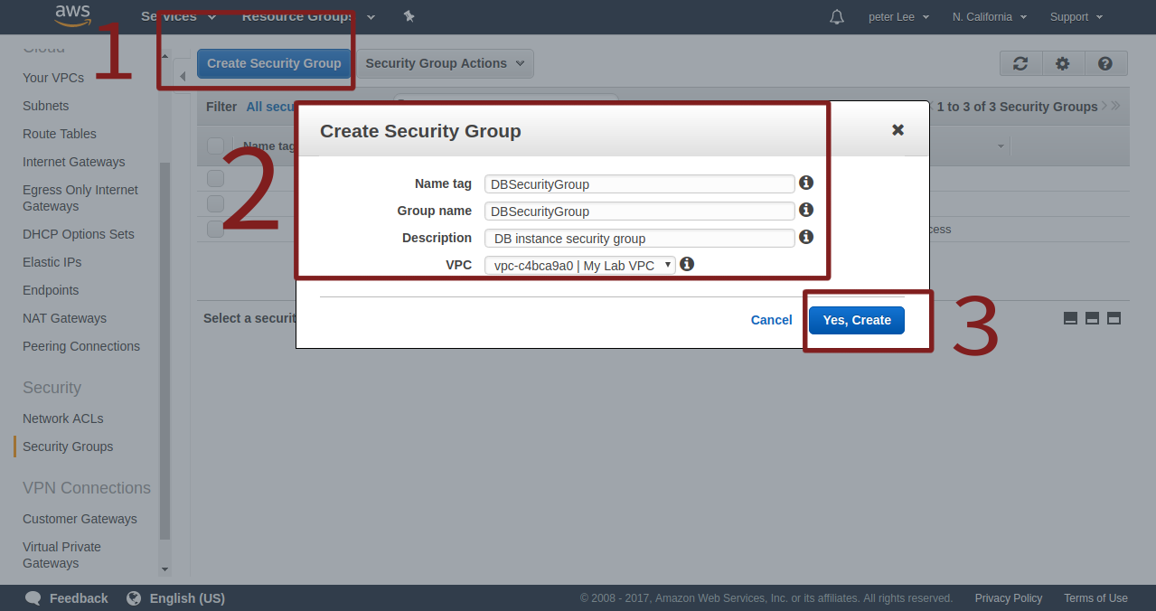Click the AWS logo home icon

(x=72, y=15)
